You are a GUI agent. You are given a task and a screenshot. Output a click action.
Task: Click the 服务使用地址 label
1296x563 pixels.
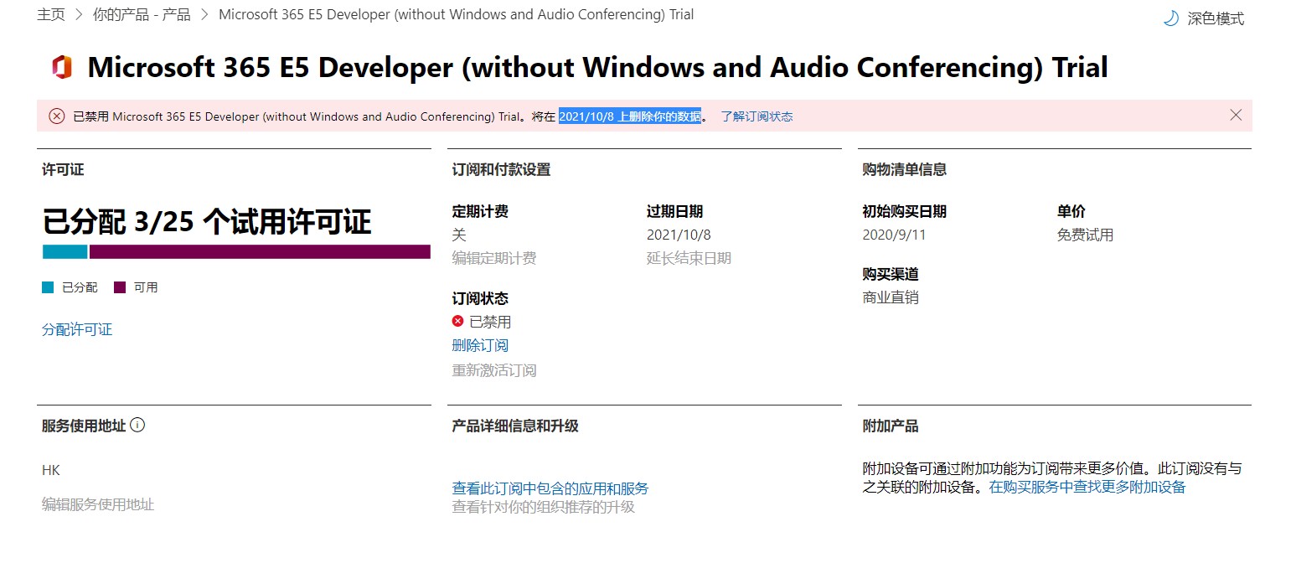[x=84, y=426]
